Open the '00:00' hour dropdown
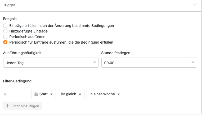The image size is (206, 117). pyautogui.click(x=149, y=63)
